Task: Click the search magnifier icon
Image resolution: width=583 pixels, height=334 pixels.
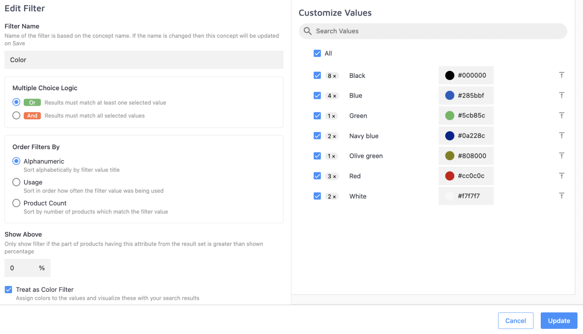Action: pos(308,31)
